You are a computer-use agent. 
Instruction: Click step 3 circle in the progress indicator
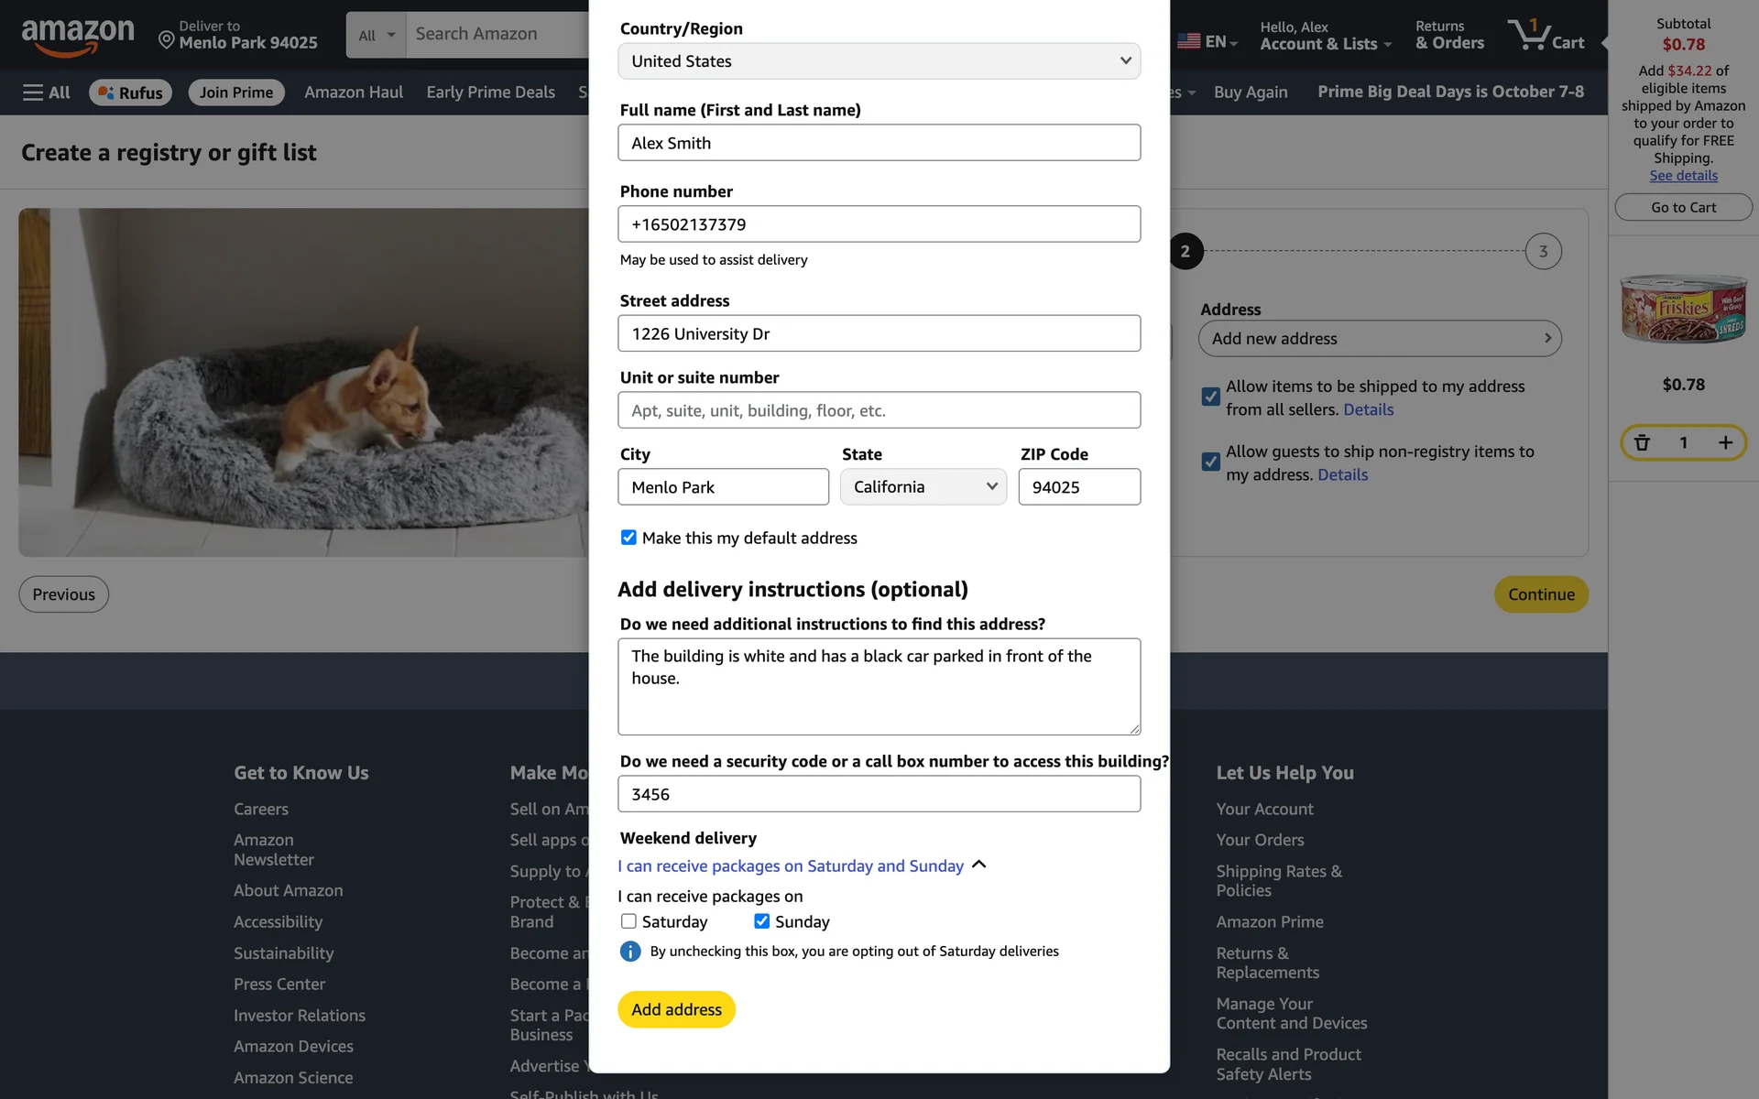[1543, 251]
